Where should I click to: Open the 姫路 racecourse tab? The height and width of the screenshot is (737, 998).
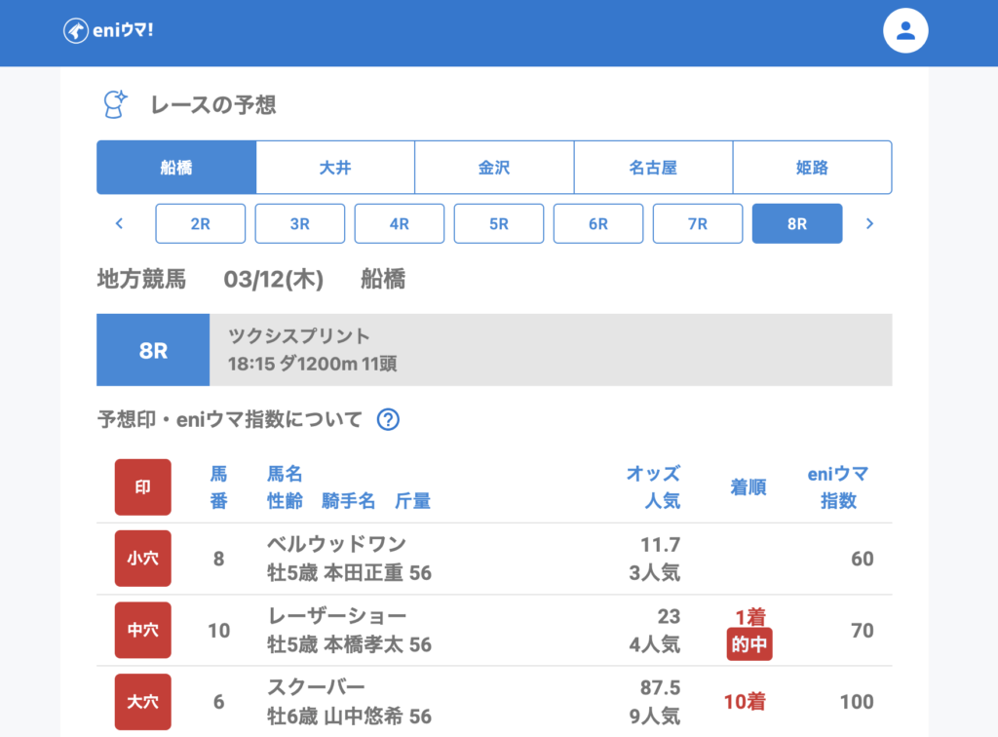pos(812,168)
